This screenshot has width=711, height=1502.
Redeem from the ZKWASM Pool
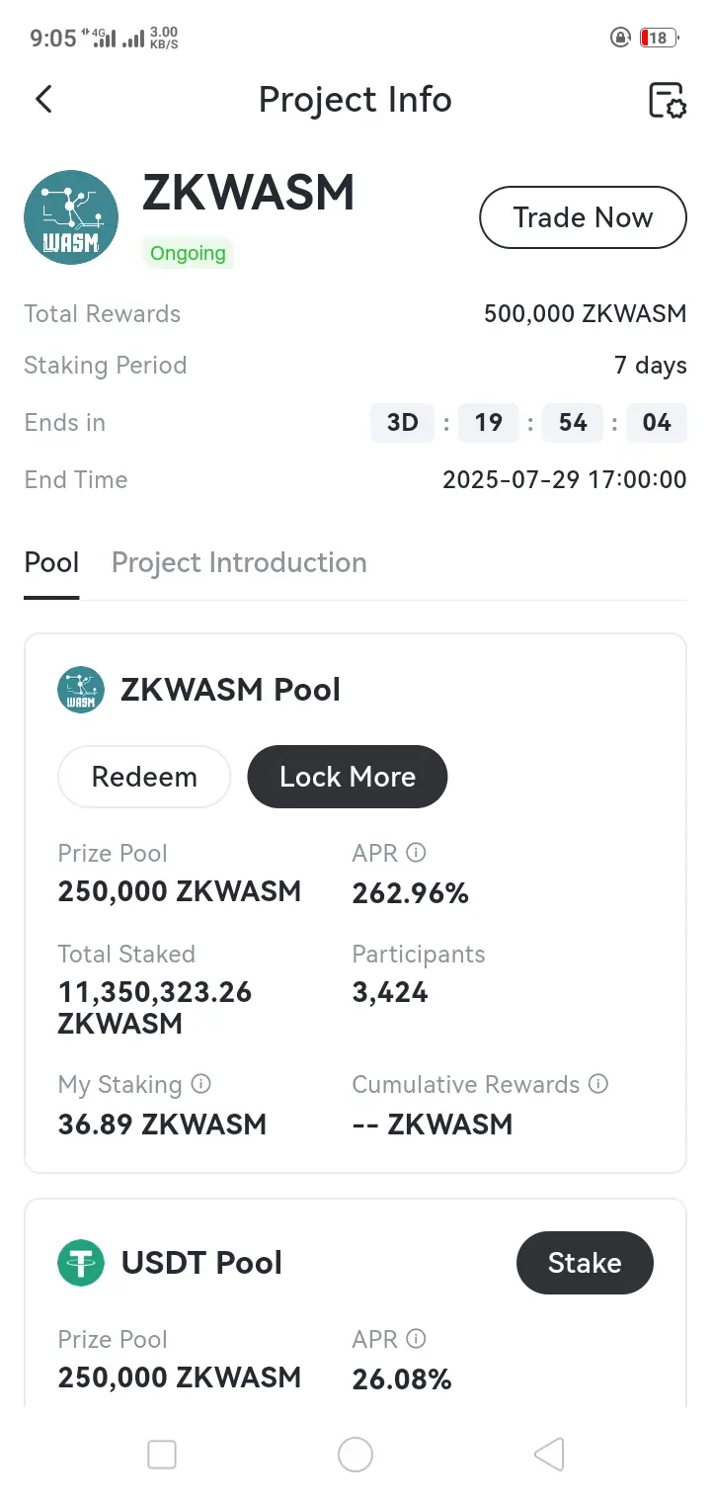coord(144,777)
